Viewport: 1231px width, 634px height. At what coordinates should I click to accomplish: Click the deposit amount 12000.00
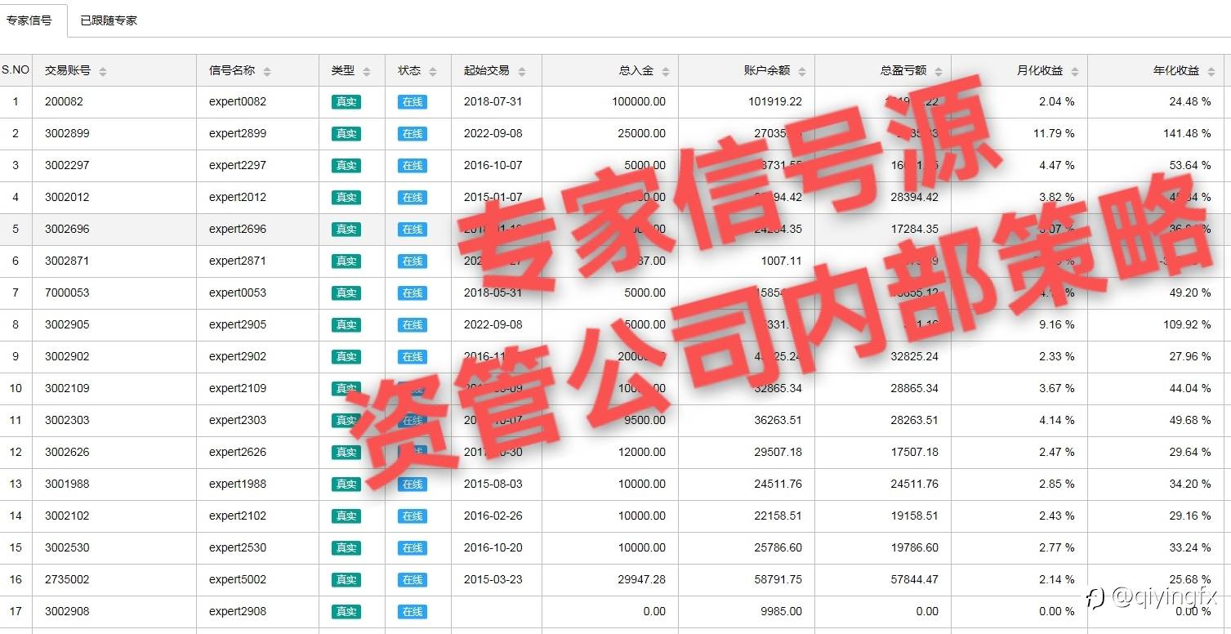coord(642,453)
